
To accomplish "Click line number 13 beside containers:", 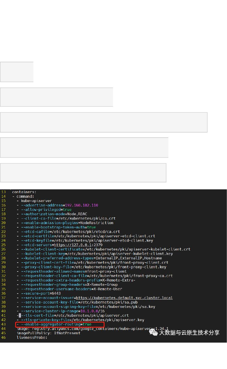I will tap(3, 192).
